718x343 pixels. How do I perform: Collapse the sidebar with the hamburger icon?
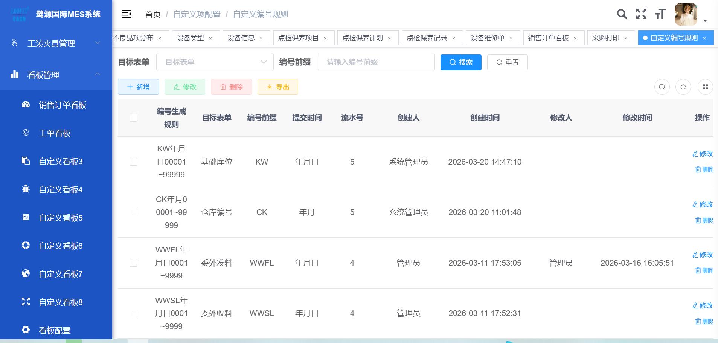(x=127, y=14)
